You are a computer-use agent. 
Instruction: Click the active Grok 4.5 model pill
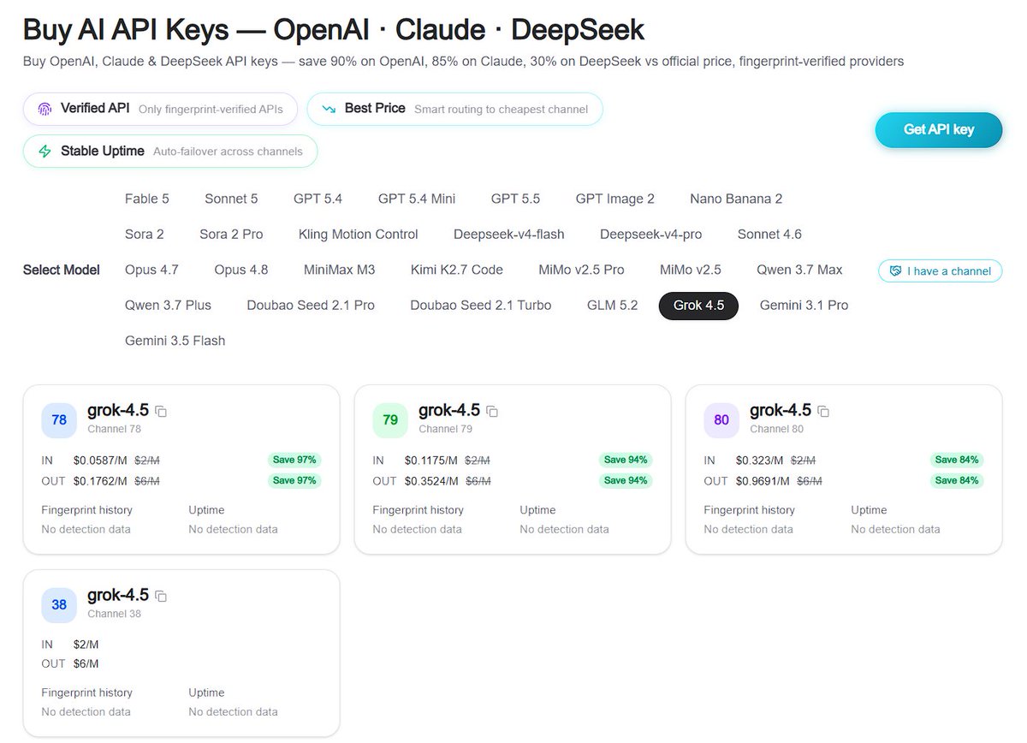pos(698,306)
